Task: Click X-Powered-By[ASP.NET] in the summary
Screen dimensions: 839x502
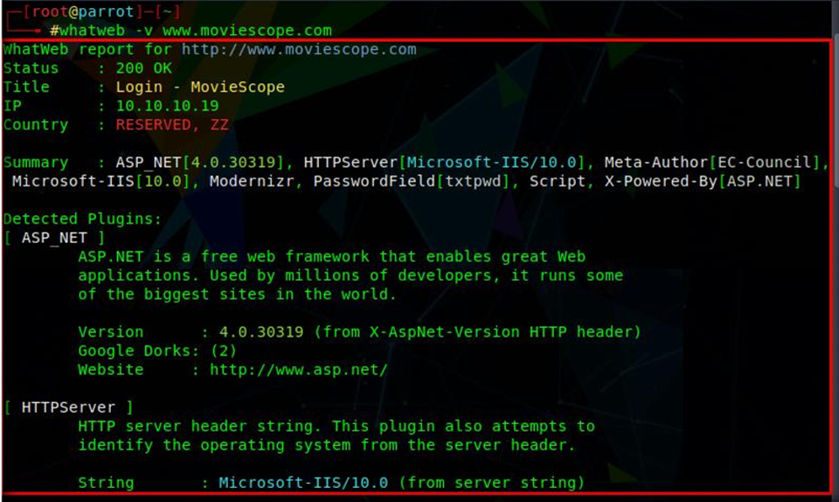Action: [x=703, y=182]
